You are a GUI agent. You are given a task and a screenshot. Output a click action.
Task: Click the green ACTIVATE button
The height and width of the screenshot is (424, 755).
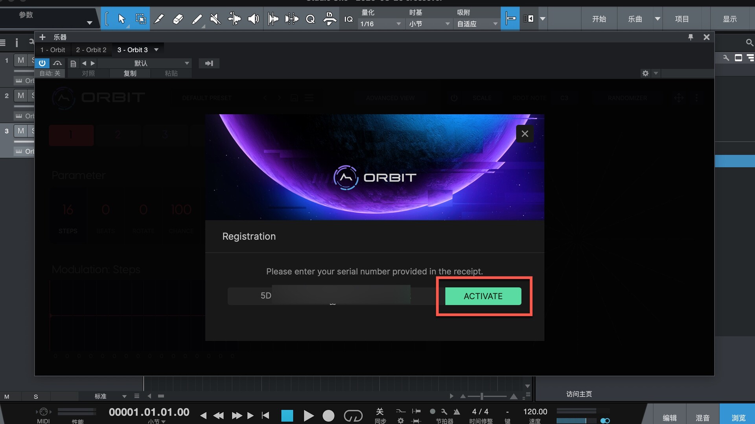click(x=483, y=296)
